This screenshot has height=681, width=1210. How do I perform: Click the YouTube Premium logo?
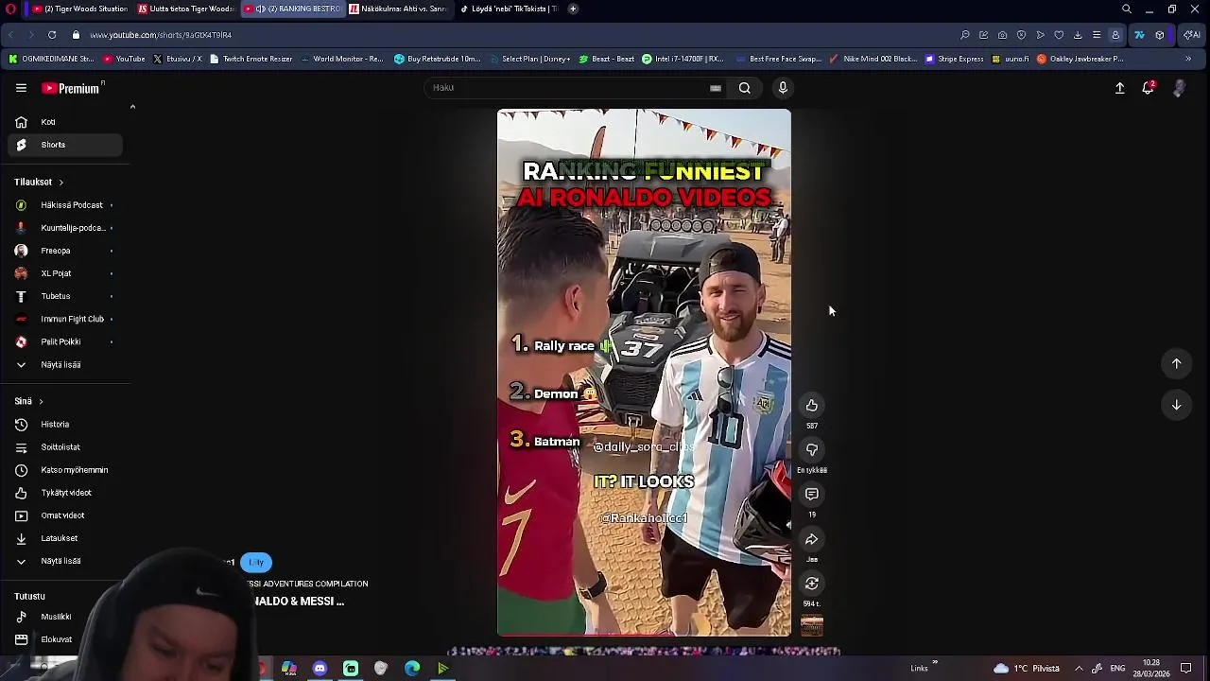[x=73, y=88]
